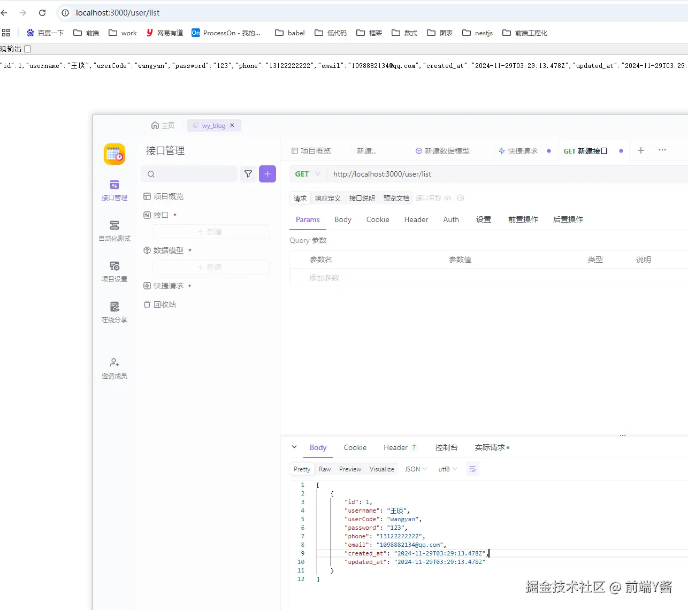Click the browser forward arrow
Screen dimensions: 688x610
pyautogui.click(x=23, y=13)
